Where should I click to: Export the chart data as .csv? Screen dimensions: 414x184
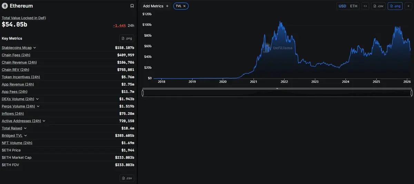tap(378, 6)
